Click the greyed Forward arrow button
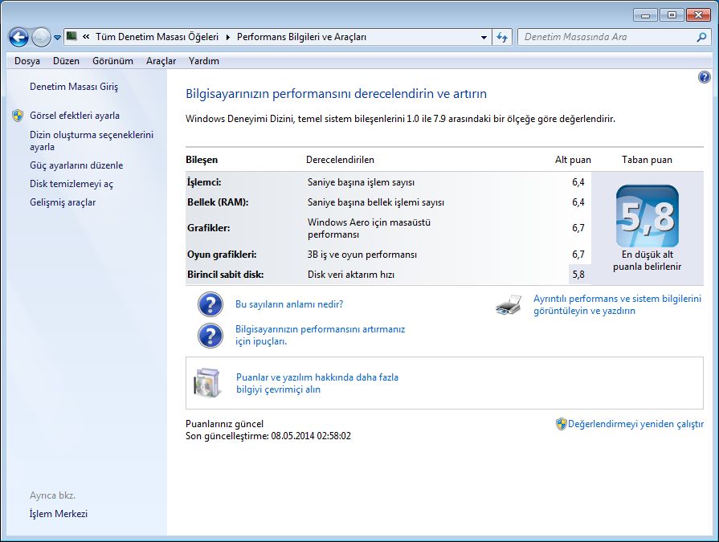The image size is (719, 542). (x=41, y=37)
